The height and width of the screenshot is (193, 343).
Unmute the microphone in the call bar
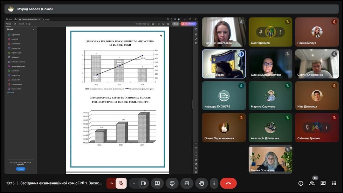coord(121,183)
